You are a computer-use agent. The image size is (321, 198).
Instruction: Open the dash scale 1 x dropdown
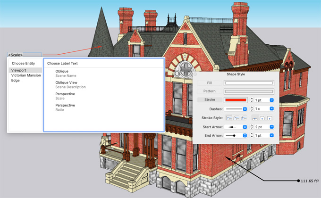[x=271, y=108]
